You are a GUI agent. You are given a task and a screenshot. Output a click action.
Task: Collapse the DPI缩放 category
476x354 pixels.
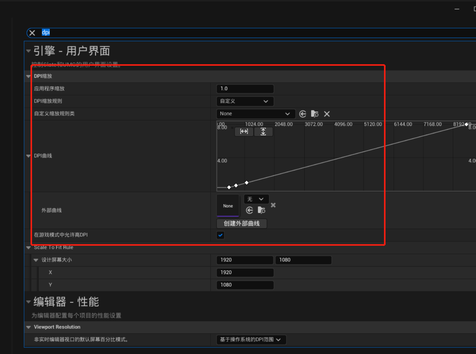tap(29, 76)
